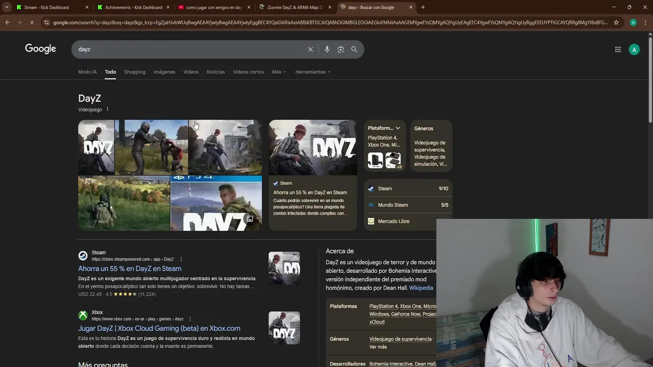Image resolution: width=653 pixels, height=367 pixels.
Task: Click the Google logo
Action: pyautogui.click(x=40, y=49)
